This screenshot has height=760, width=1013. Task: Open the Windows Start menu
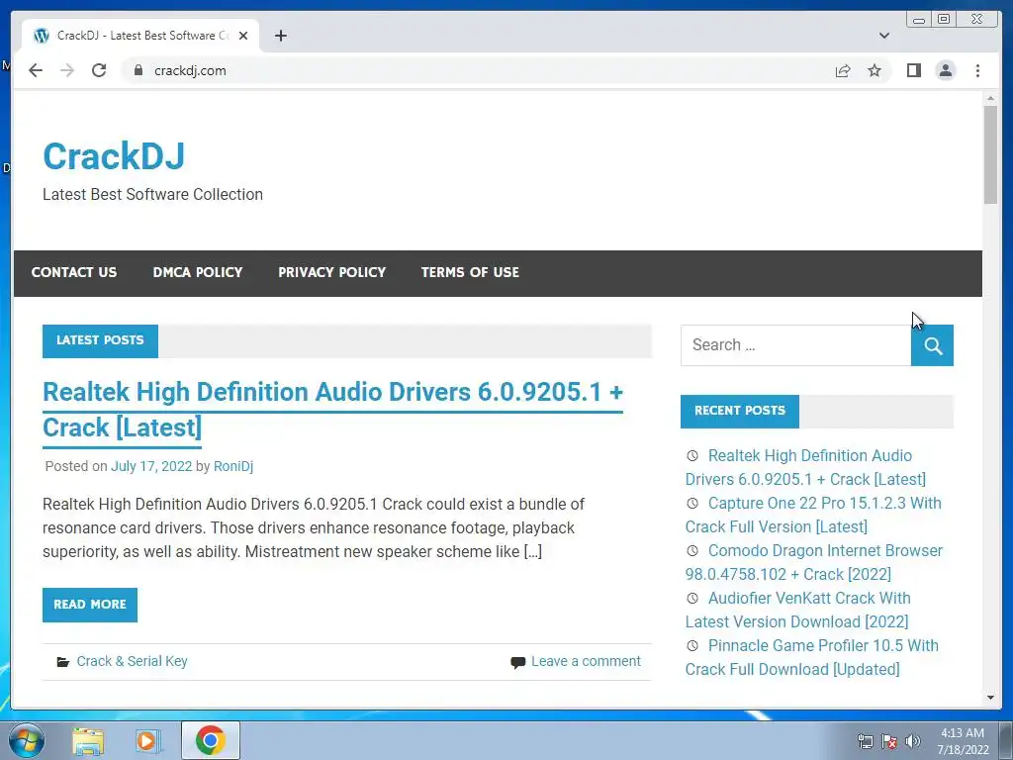click(x=27, y=740)
